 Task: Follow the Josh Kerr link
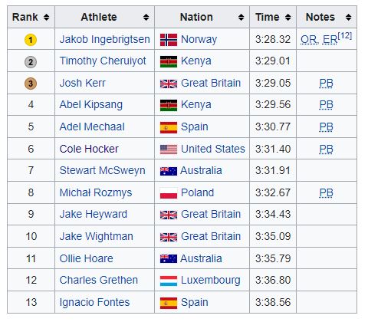pos(83,83)
